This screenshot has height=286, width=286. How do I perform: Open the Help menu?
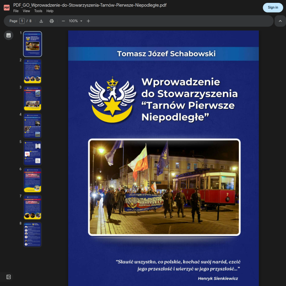click(x=50, y=11)
